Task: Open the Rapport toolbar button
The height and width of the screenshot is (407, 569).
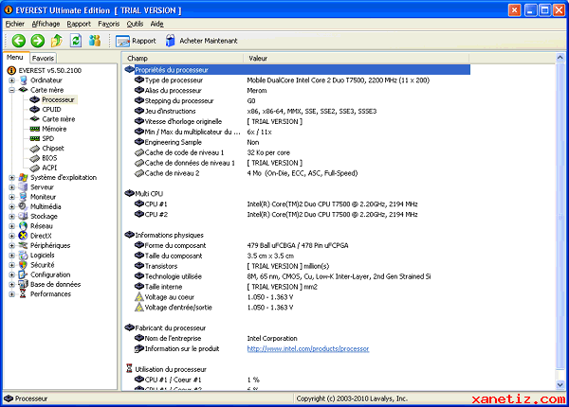Action: point(136,41)
